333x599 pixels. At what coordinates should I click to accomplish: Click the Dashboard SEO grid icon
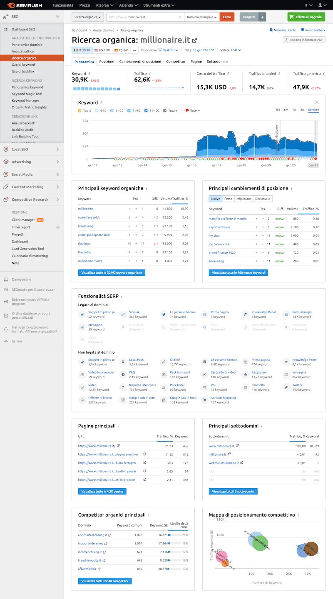(6, 30)
